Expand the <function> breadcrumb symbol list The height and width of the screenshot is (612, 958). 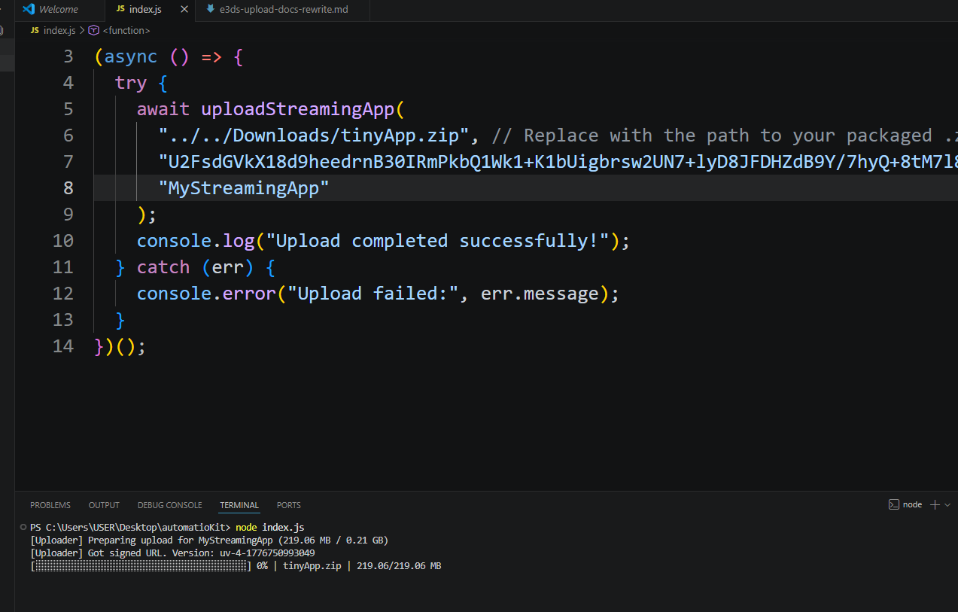tap(126, 31)
